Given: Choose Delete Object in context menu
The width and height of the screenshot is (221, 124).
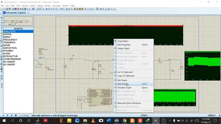Looking at the screenshot, I should click(x=134, y=48).
